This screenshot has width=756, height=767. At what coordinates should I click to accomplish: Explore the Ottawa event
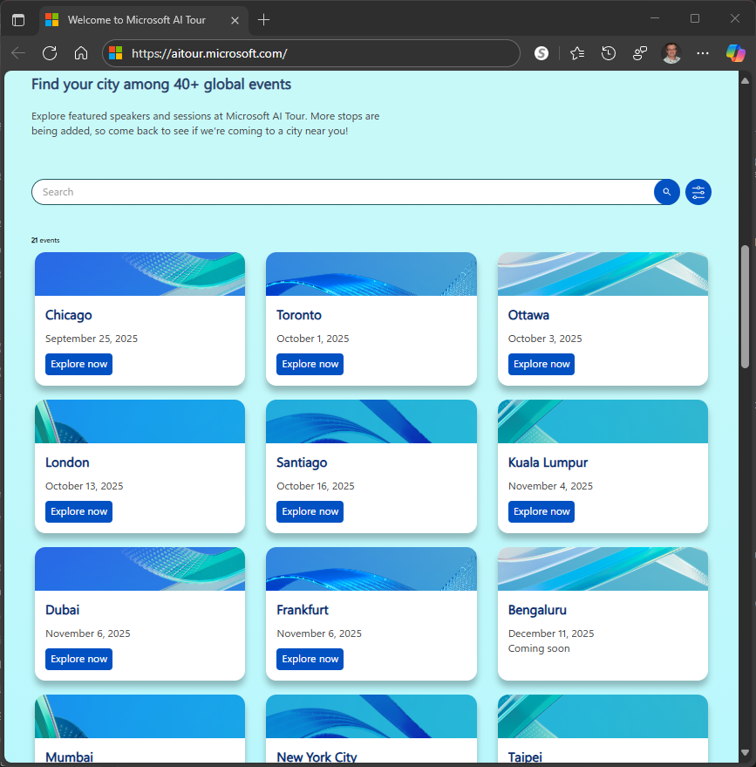(x=541, y=364)
